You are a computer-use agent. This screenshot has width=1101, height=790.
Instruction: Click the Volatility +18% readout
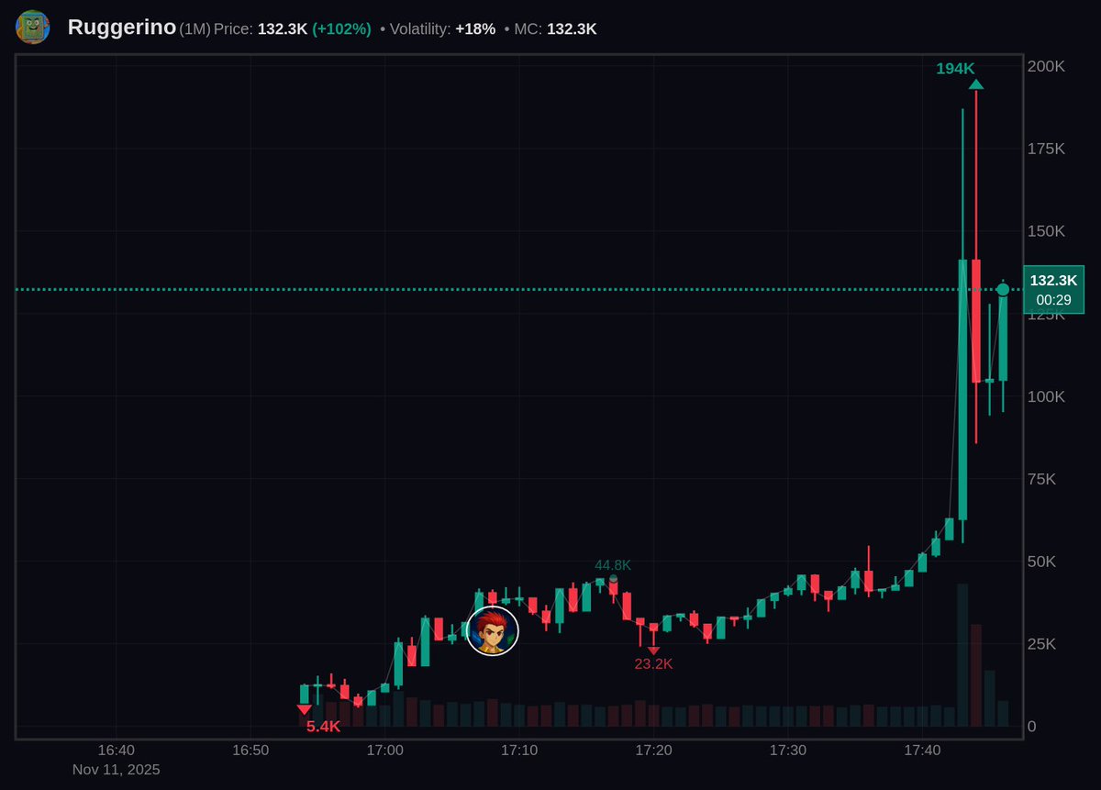pos(443,29)
